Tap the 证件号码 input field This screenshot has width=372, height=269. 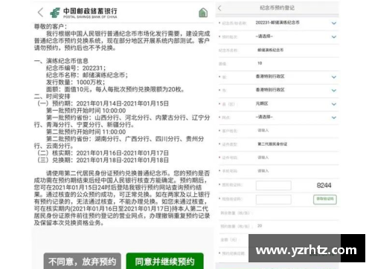coord(296,158)
